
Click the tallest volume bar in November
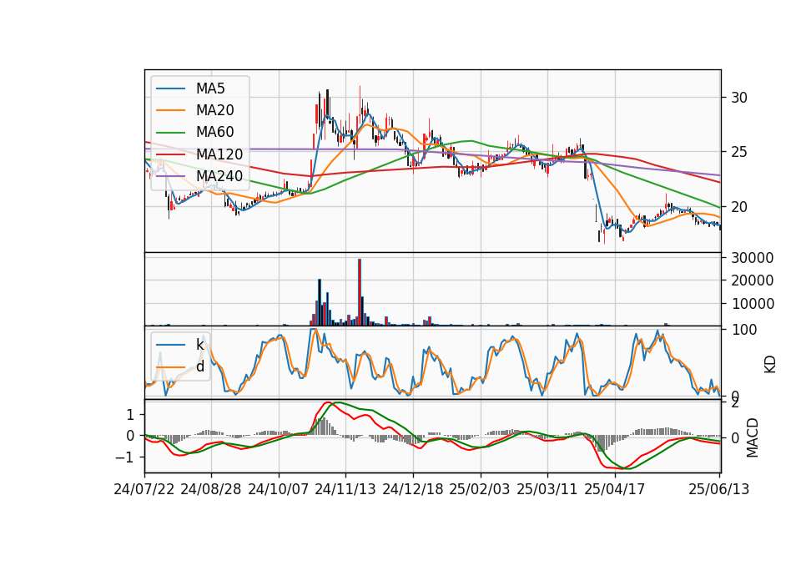tap(360, 292)
